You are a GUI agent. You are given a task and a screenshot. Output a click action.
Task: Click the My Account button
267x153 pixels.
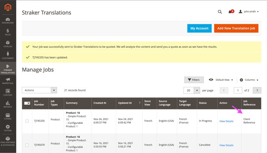click(x=199, y=28)
